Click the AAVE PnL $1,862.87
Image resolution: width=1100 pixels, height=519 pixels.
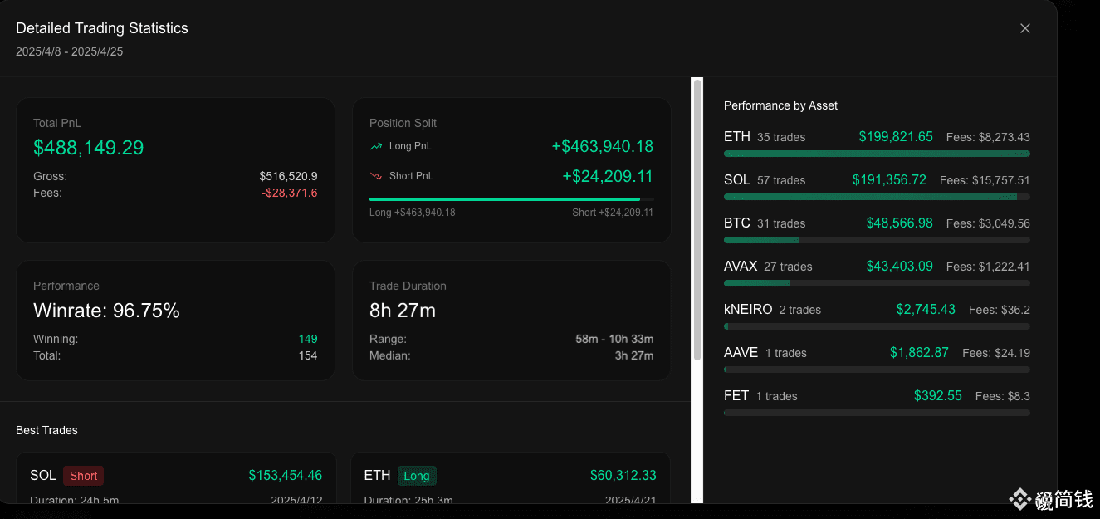pyautogui.click(x=919, y=352)
